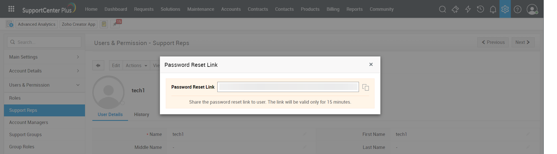Open the admin settings gear
The image size is (557, 154).
click(x=505, y=9)
